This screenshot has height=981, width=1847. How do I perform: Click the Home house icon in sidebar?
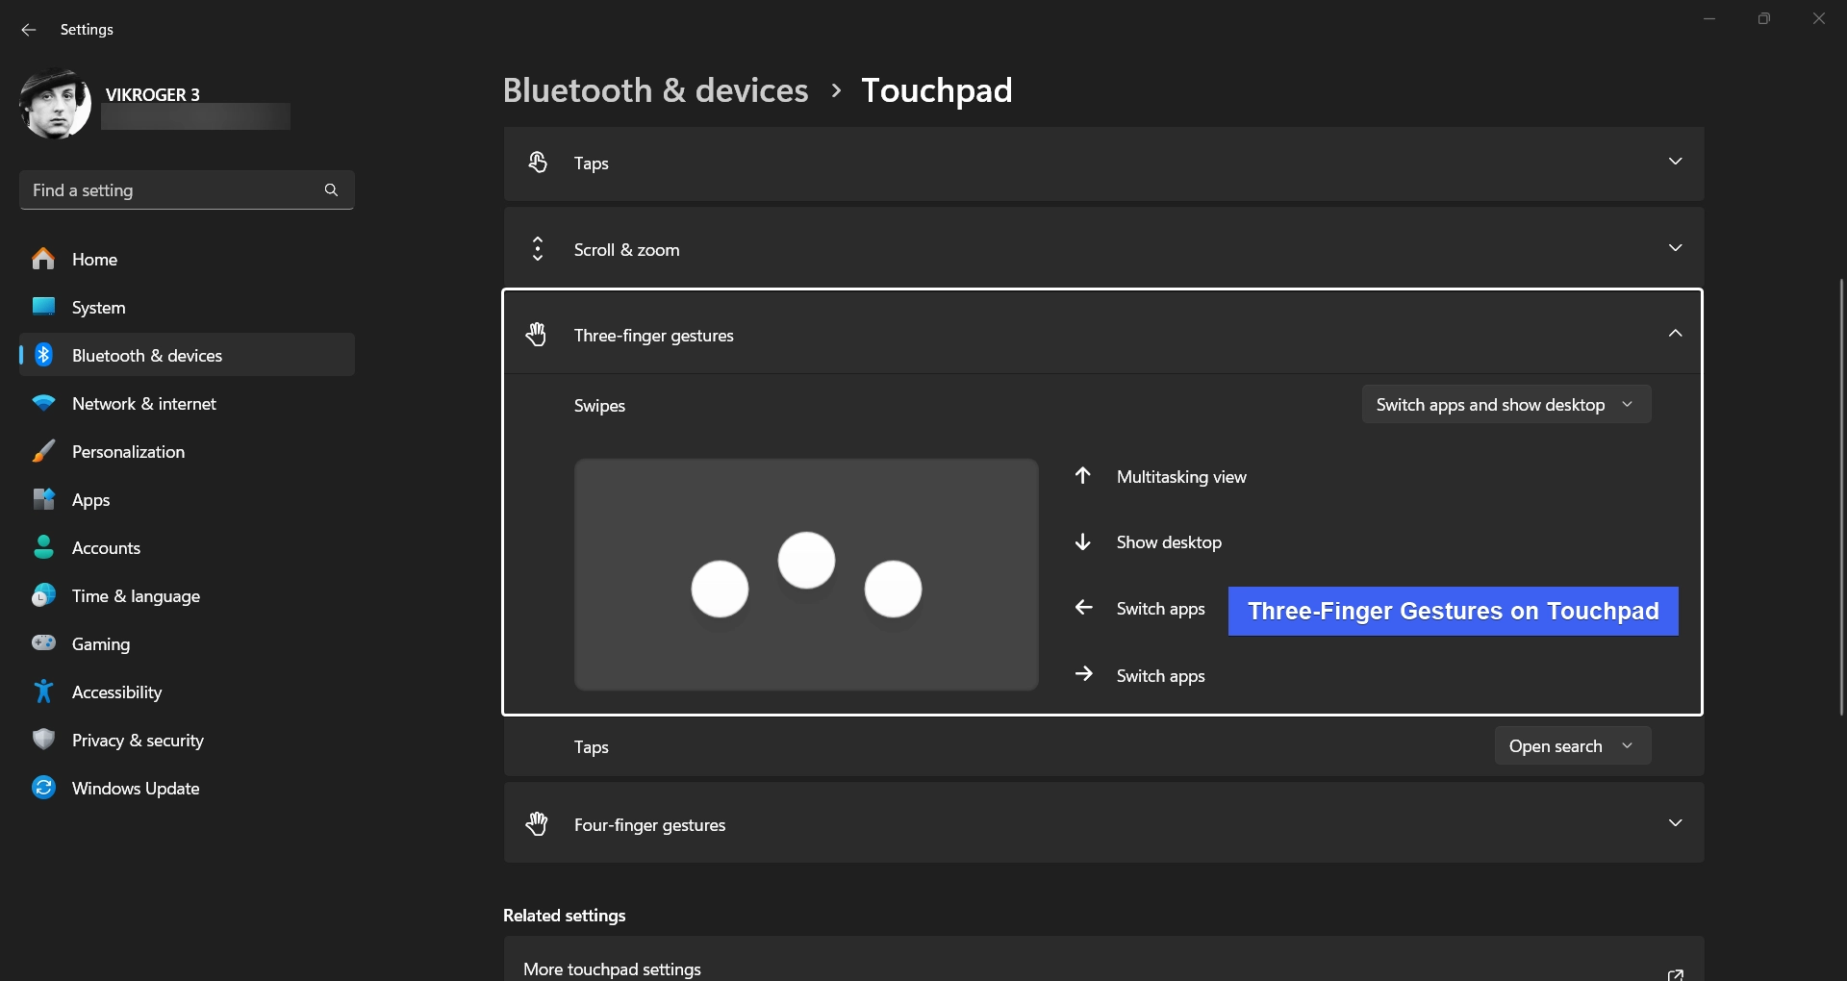43,259
